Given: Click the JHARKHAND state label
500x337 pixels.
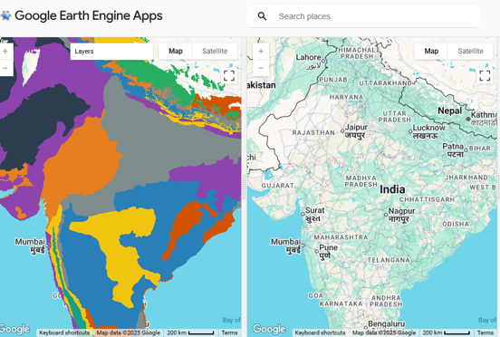Looking at the screenshot, I should tap(466, 178).
